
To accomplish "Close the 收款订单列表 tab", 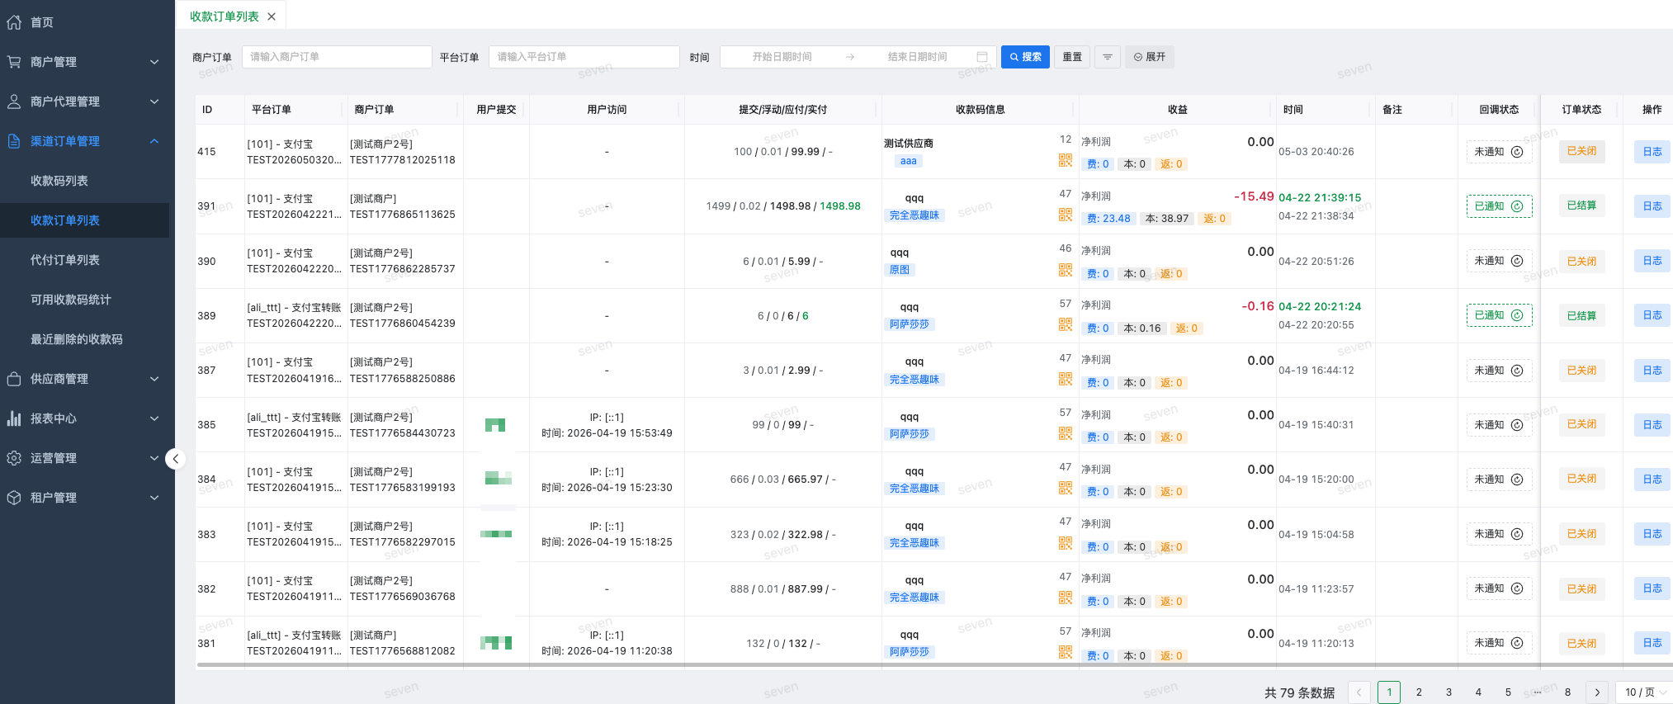I will pos(272,17).
